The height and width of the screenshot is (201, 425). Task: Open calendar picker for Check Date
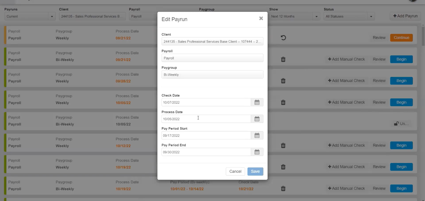click(x=257, y=102)
